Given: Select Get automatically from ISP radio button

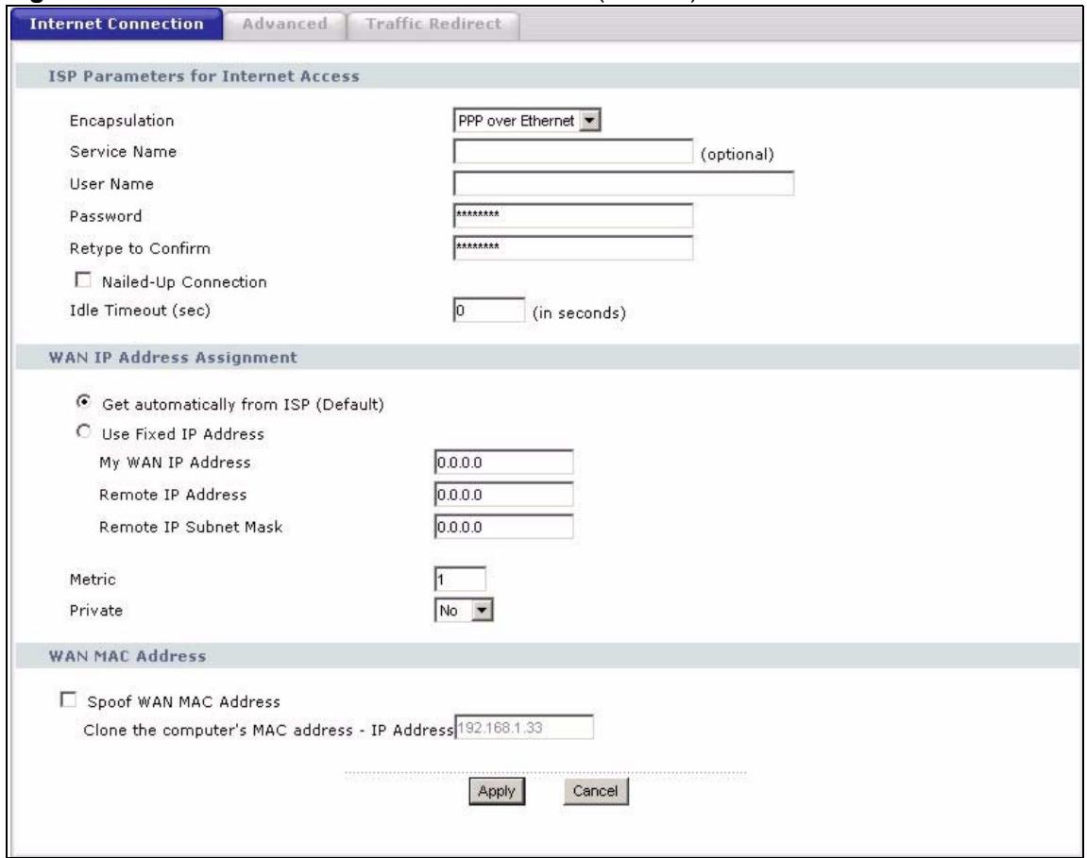Looking at the screenshot, I should click(83, 402).
